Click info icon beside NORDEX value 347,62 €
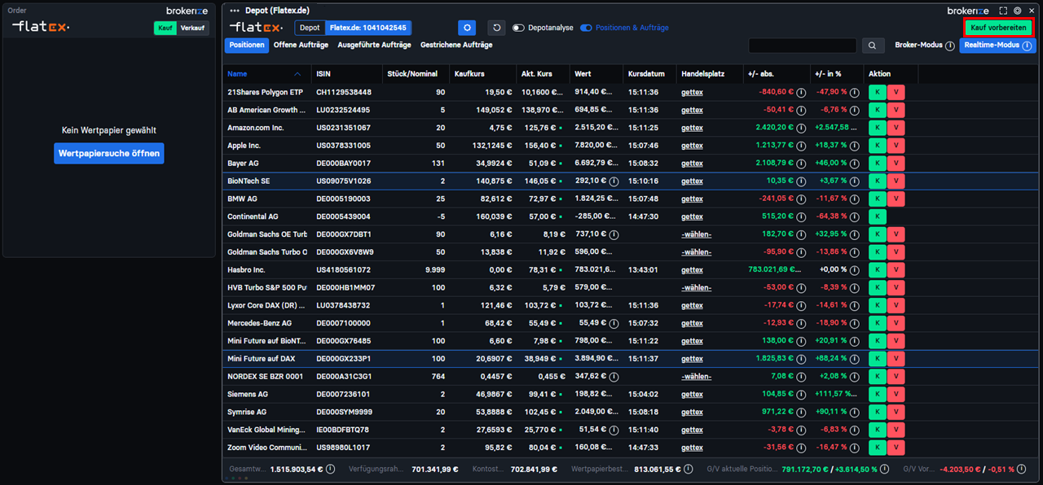Screen dimensions: 1043x485 pos(614,376)
